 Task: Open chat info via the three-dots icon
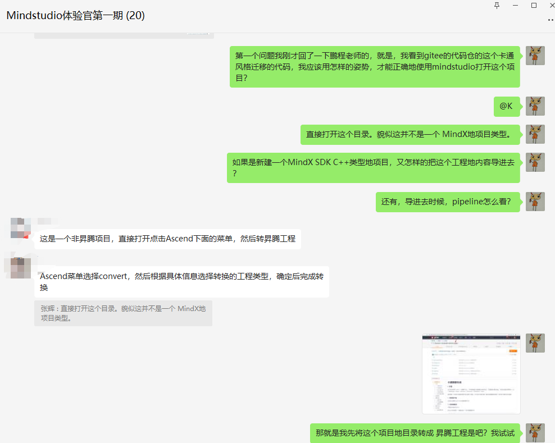tap(551, 20)
